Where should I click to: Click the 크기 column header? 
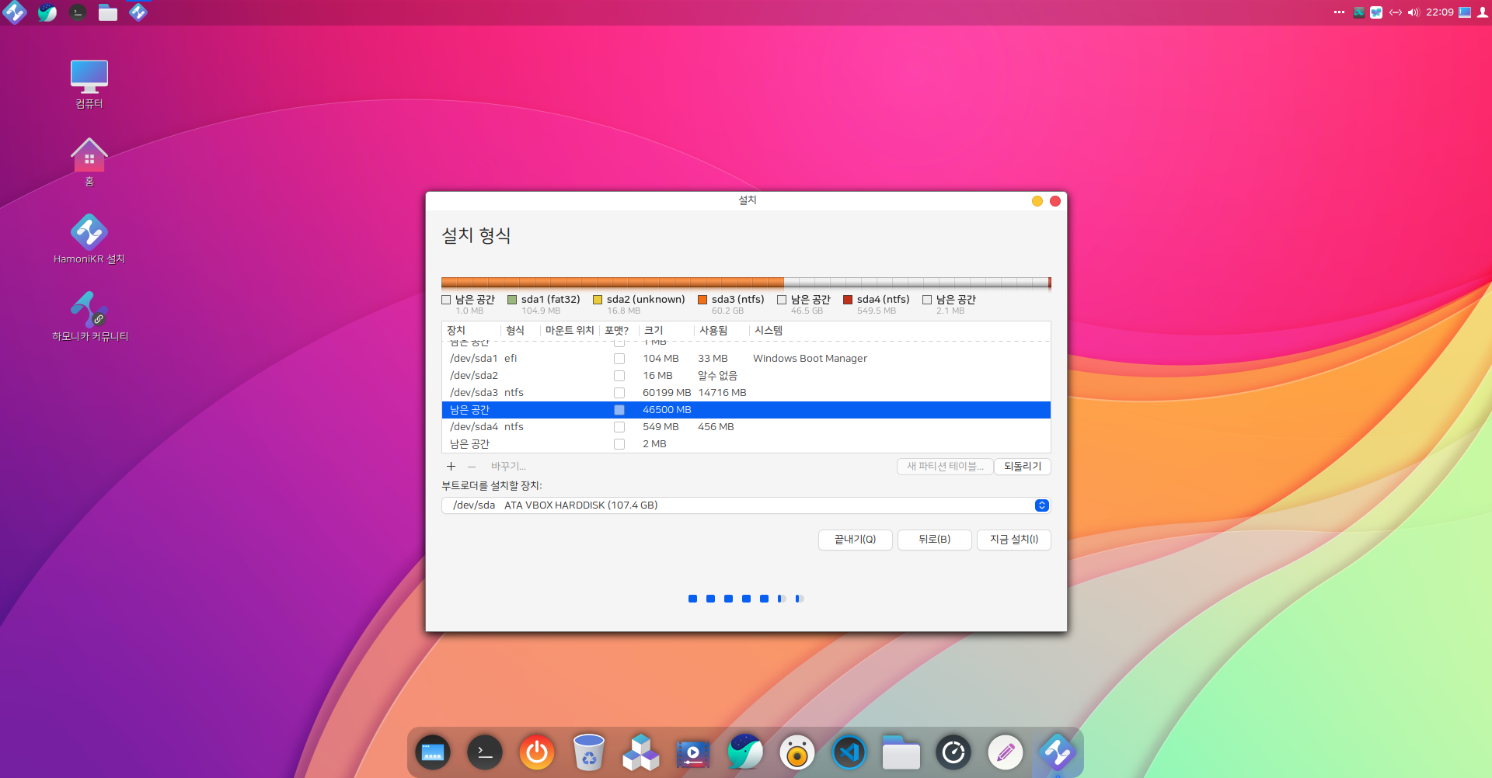click(654, 331)
